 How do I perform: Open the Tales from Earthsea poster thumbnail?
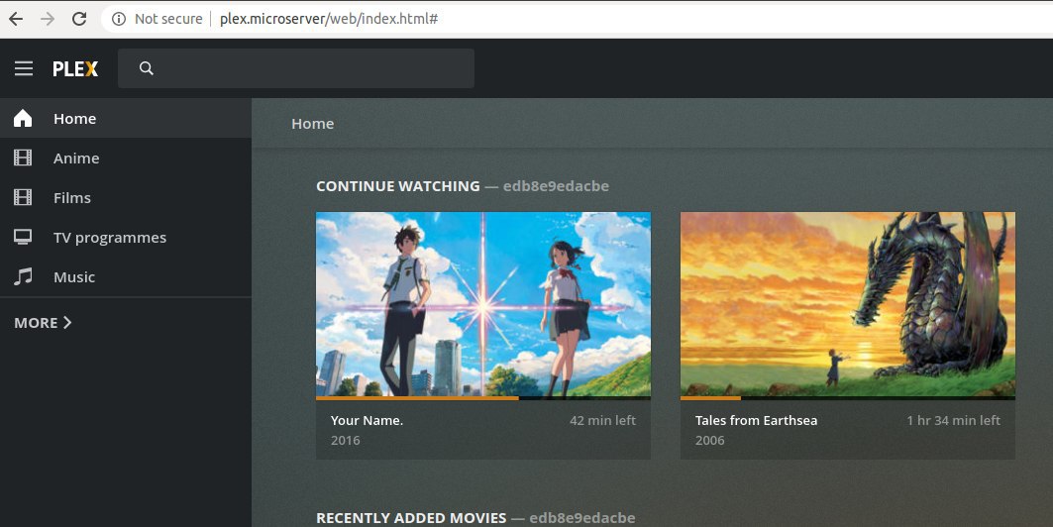coord(848,304)
